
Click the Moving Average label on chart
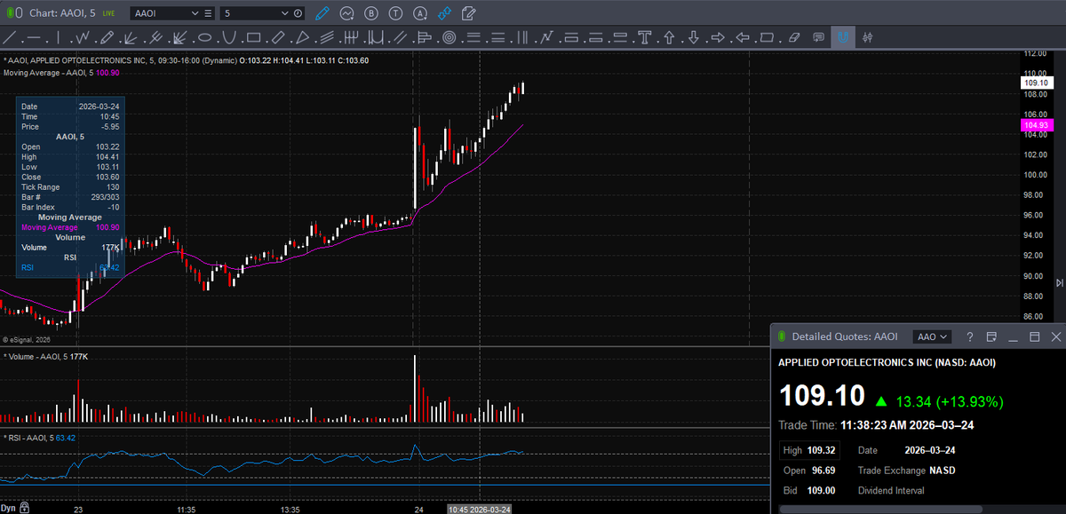47,72
